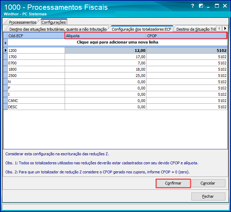Click the 'Obs. 2' note text

[x=97, y=172]
